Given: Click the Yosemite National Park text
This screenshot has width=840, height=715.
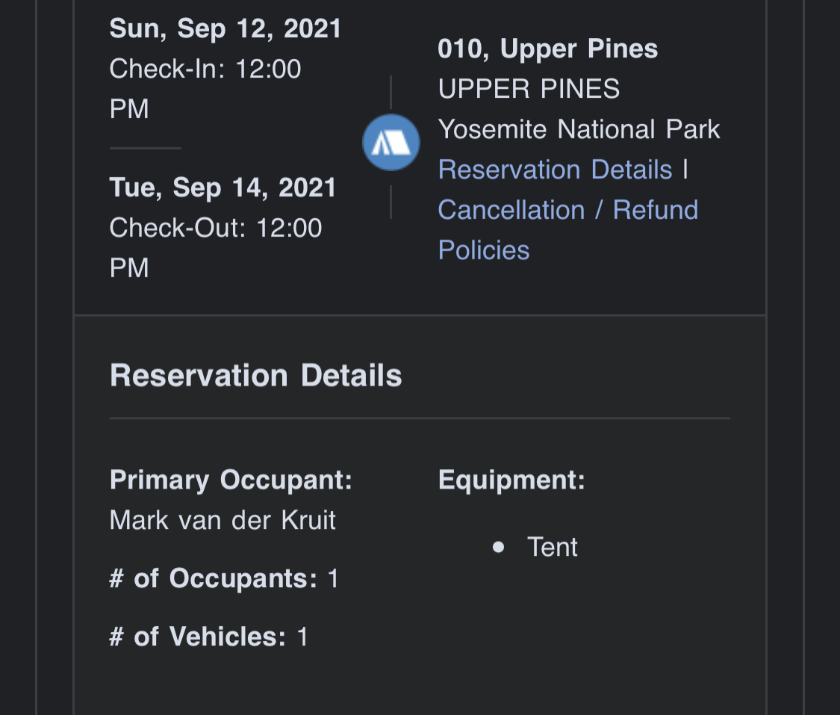Looking at the screenshot, I should (579, 129).
